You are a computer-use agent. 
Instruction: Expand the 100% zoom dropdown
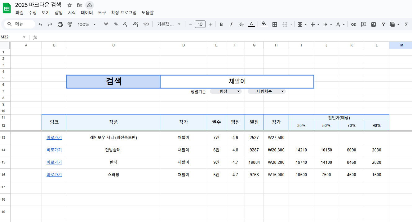click(86, 24)
